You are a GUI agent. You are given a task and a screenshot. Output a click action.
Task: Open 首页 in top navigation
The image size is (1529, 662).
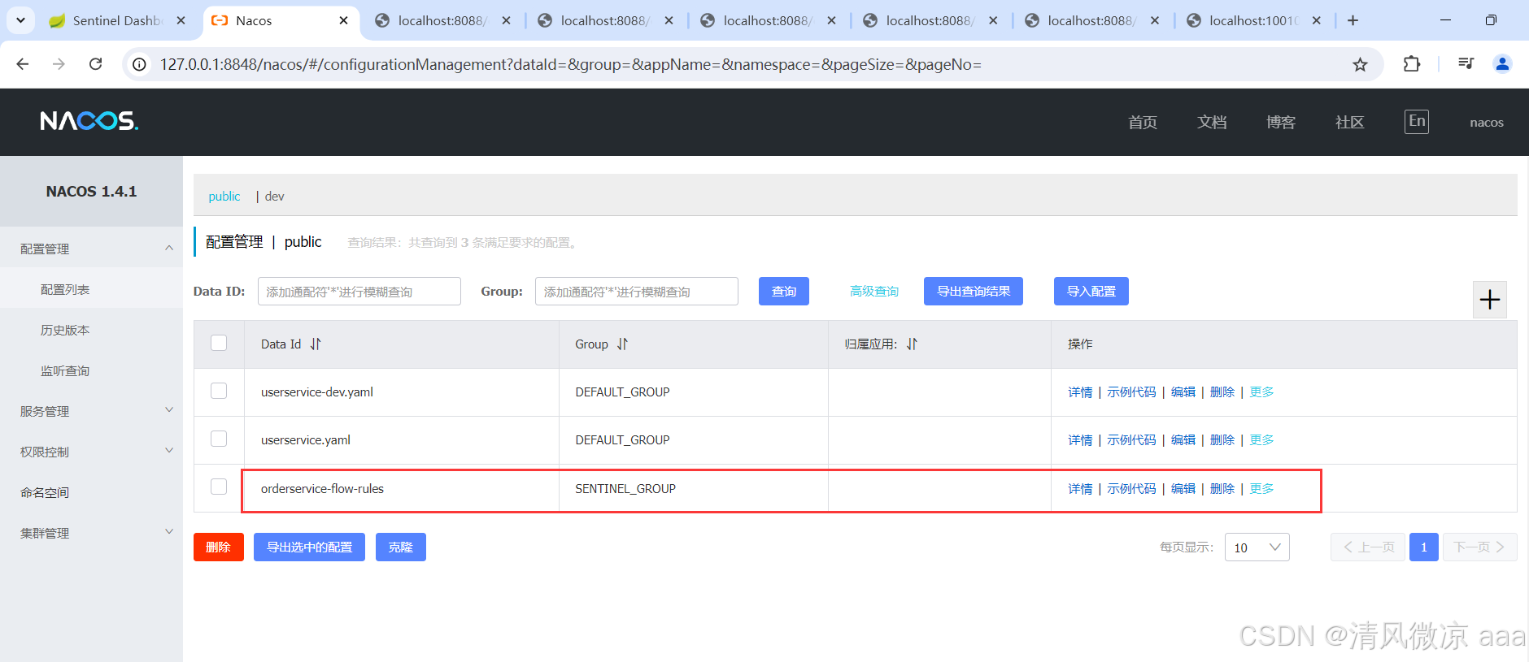coord(1143,123)
